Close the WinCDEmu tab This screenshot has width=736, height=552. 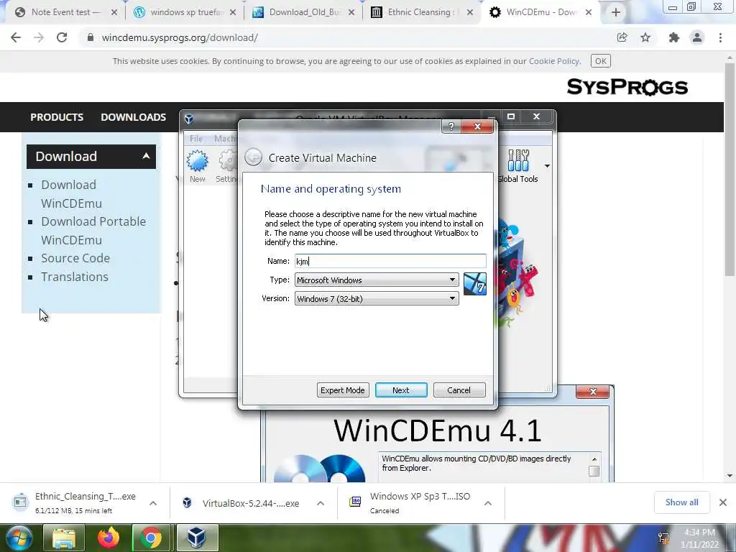coord(589,13)
